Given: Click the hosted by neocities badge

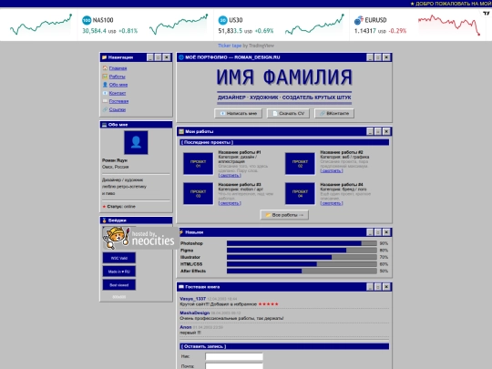Looking at the screenshot, I should point(140,238).
